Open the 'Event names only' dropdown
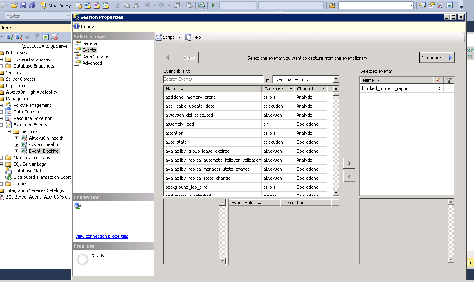This screenshot has height=282, width=474. (x=336, y=79)
